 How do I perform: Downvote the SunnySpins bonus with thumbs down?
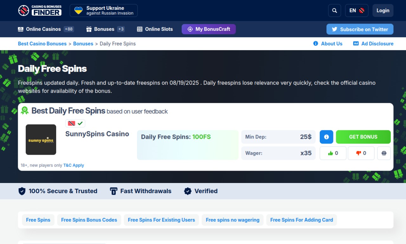[361, 153]
